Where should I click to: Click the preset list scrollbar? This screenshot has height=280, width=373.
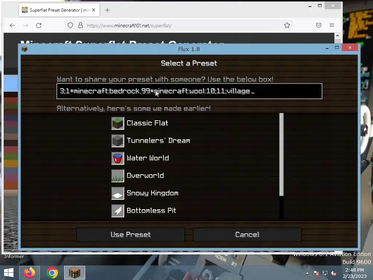tap(282, 154)
